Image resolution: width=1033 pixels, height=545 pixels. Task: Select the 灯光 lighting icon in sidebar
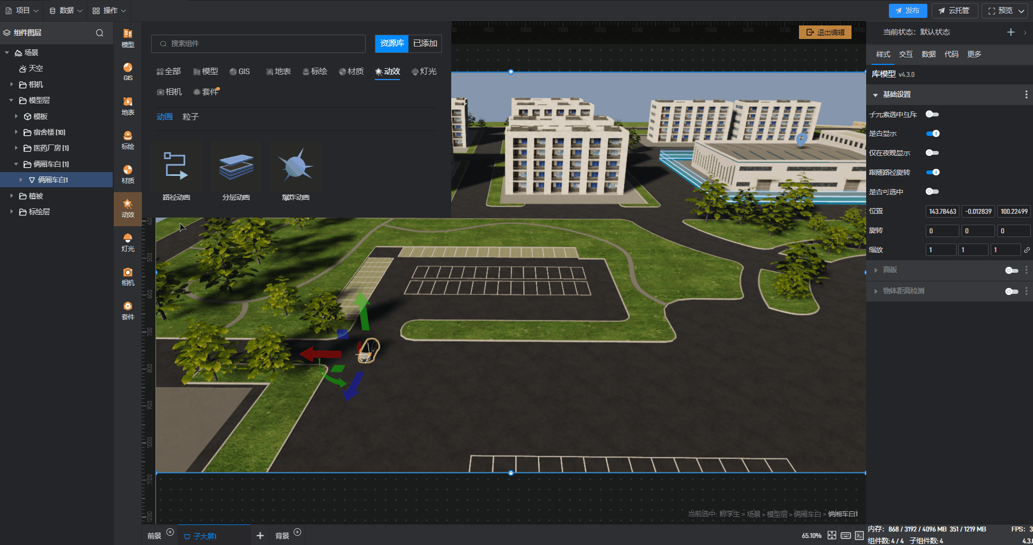tap(128, 242)
